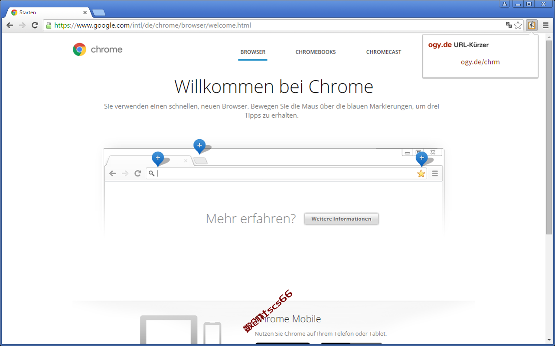Click the vertical scrollbar thumb
555x346 pixels.
click(549, 137)
